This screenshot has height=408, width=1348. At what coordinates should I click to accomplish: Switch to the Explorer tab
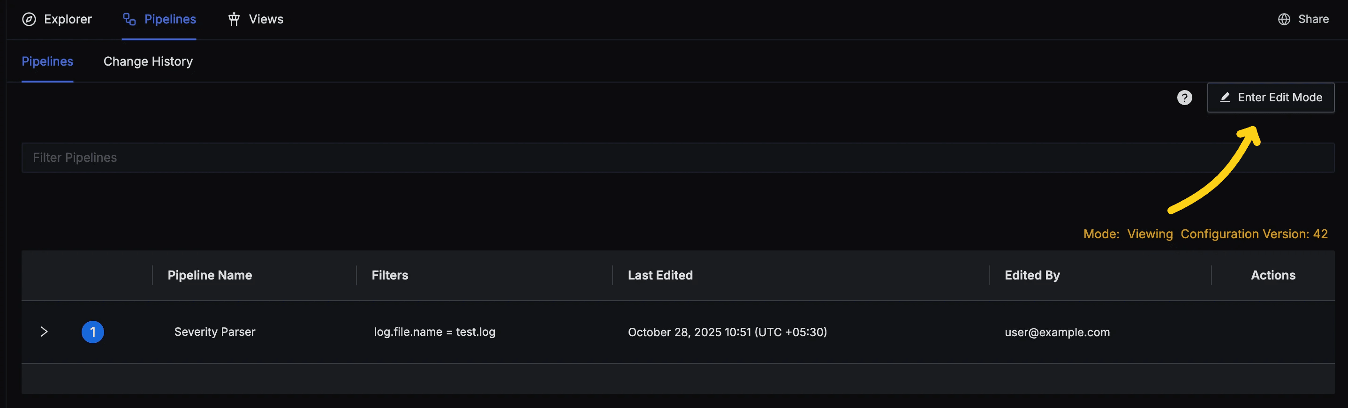68,19
